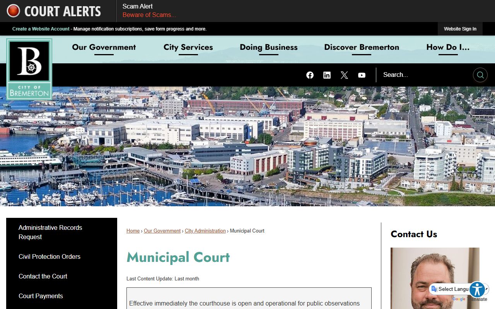Open the Facebook social icon
The height and width of the screenshot is (309, 495).
point(310,75)
